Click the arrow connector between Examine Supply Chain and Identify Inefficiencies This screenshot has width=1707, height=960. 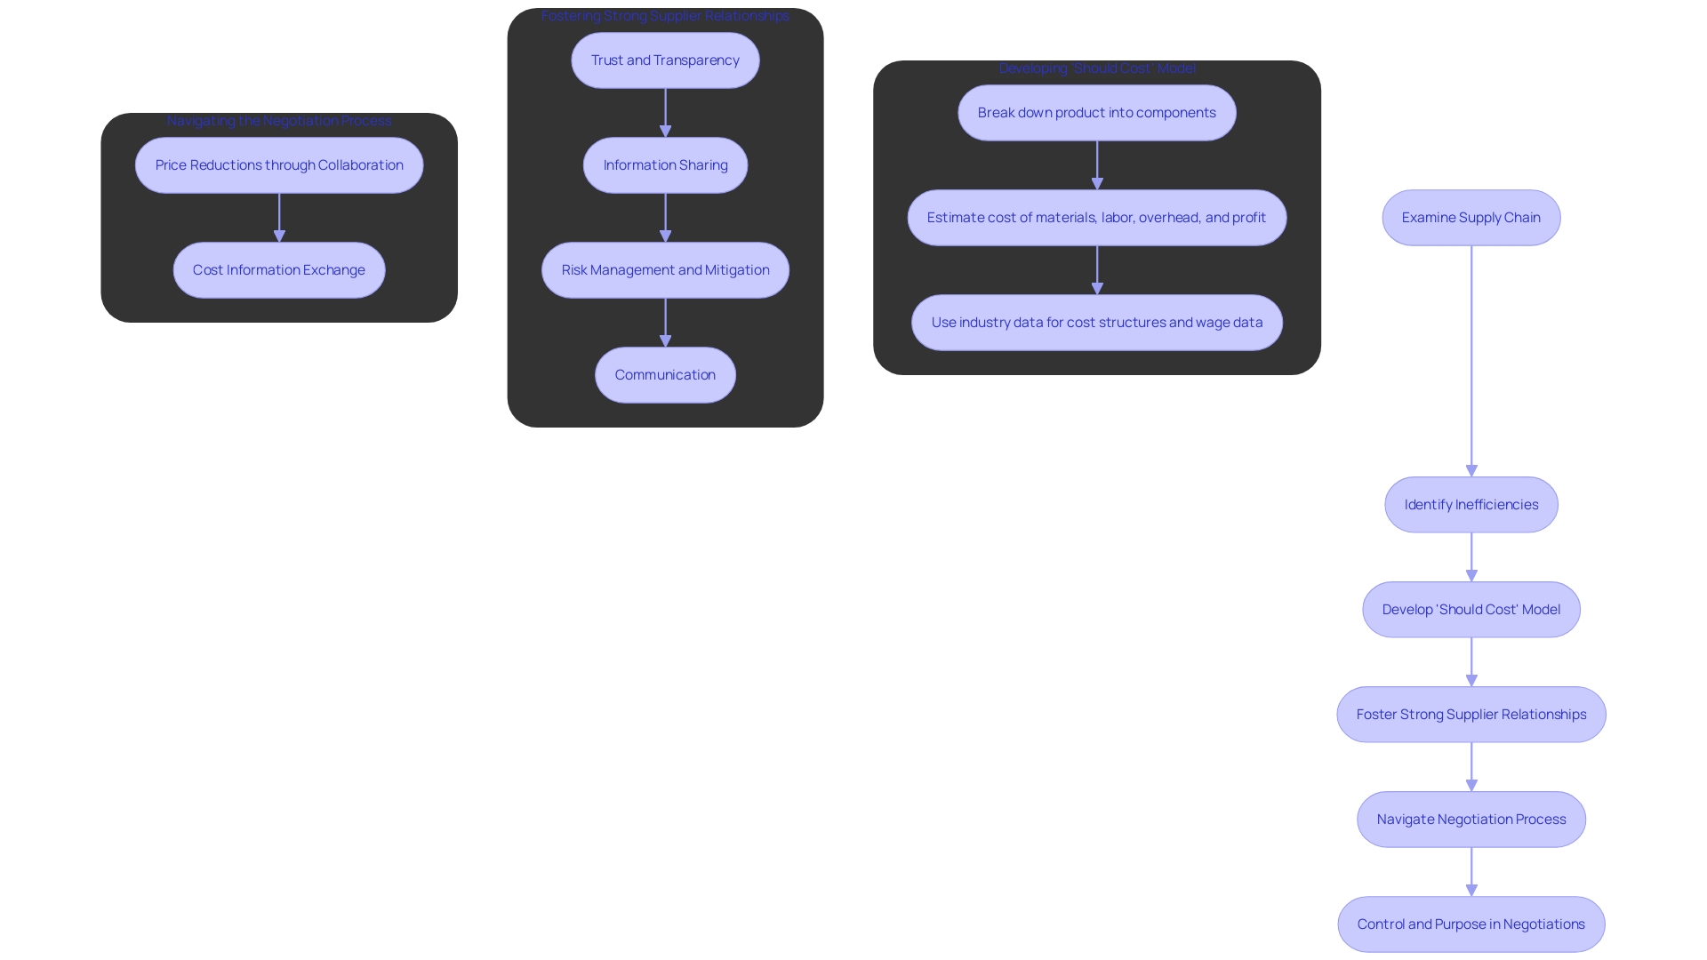point(1471,360)
